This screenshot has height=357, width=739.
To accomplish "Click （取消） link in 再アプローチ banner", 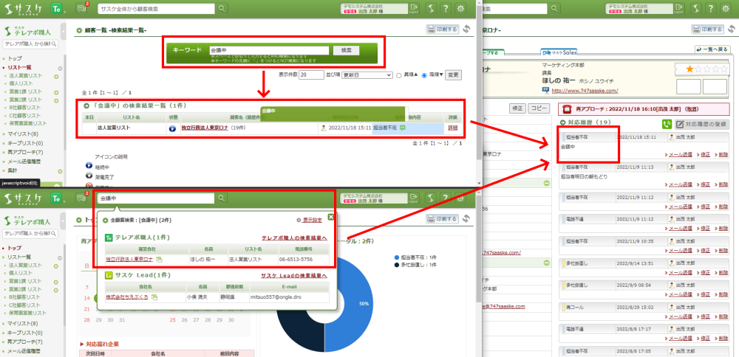I will (692, 108).
